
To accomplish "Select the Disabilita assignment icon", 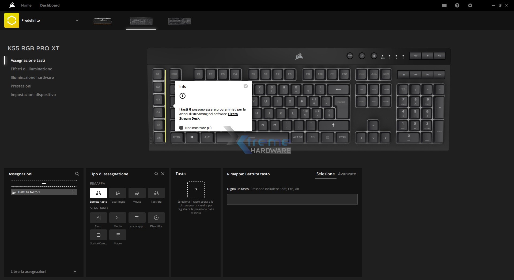I will 156,218.
